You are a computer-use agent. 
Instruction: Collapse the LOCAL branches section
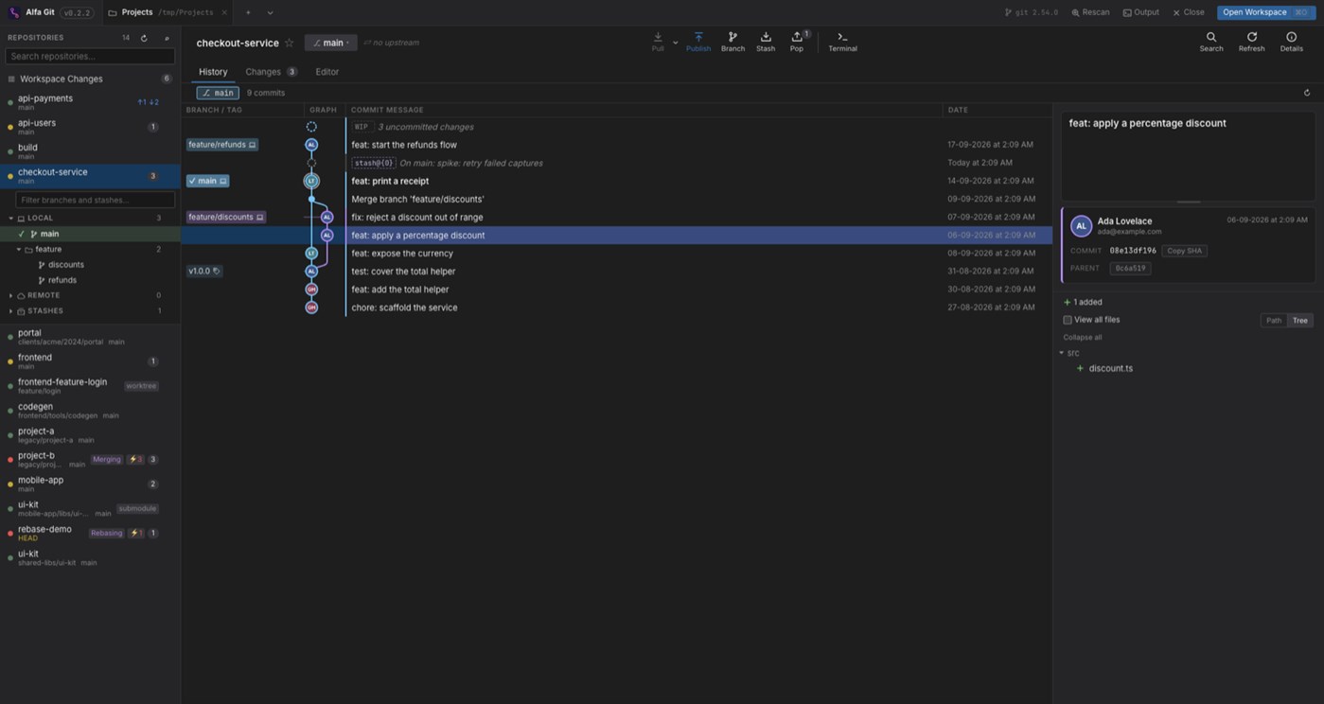(11, 218)
